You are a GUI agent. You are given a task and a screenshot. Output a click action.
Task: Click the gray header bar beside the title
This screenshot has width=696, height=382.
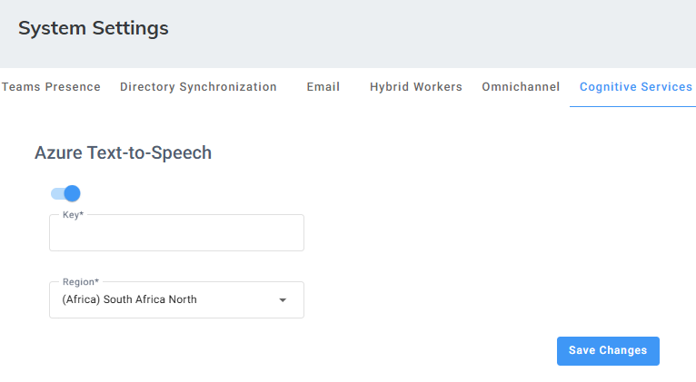click(x=436, y=32)
